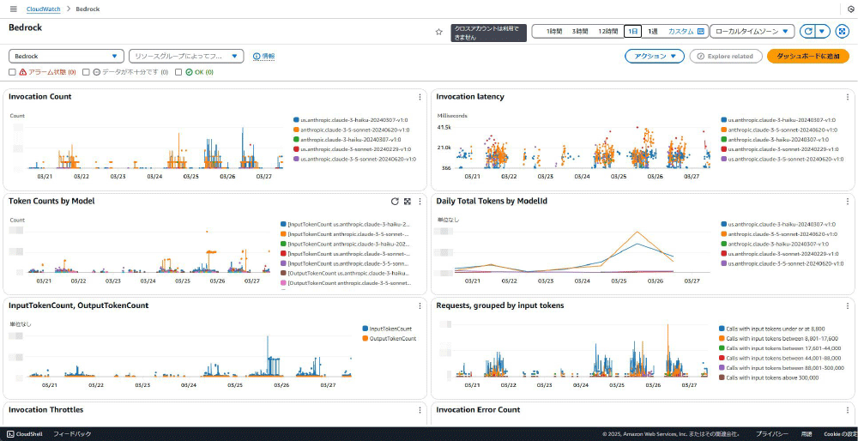
Task: Open the hamburger navigation menu
Action: (x=12, y=9)
